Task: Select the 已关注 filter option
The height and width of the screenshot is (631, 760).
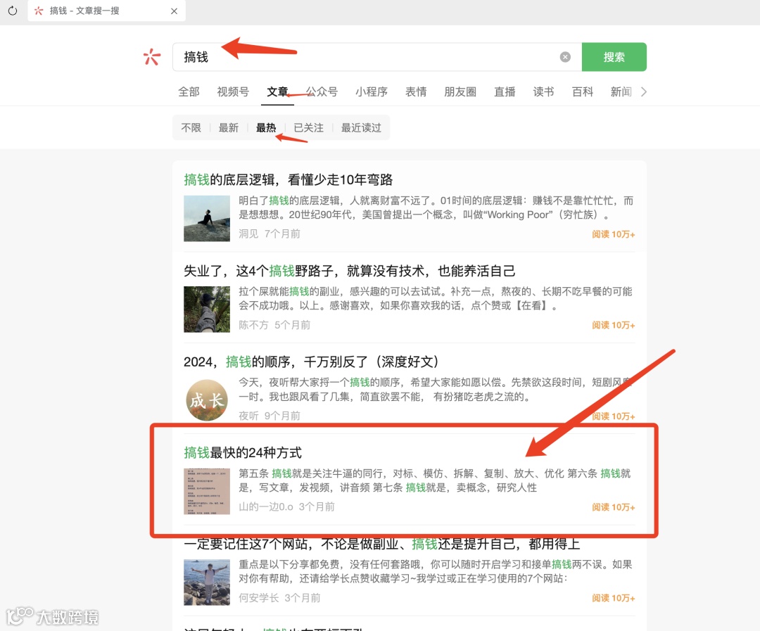Action: point(309,127)
